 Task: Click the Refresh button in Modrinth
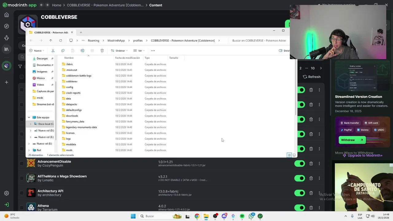(x=311, y=77)
